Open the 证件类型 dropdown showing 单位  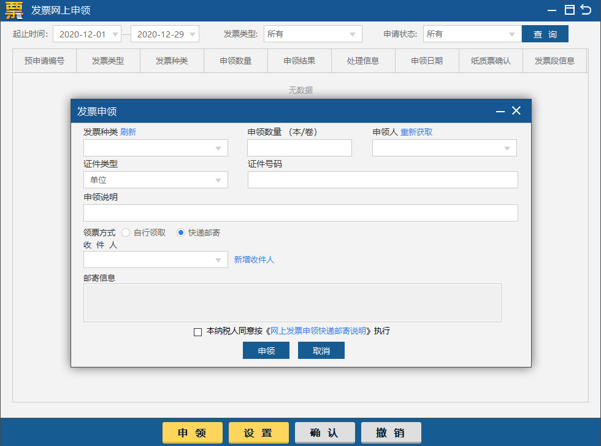[156, 180]
